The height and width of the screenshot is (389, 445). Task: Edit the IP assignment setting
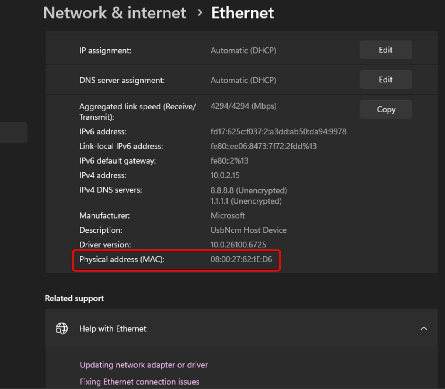385,50
